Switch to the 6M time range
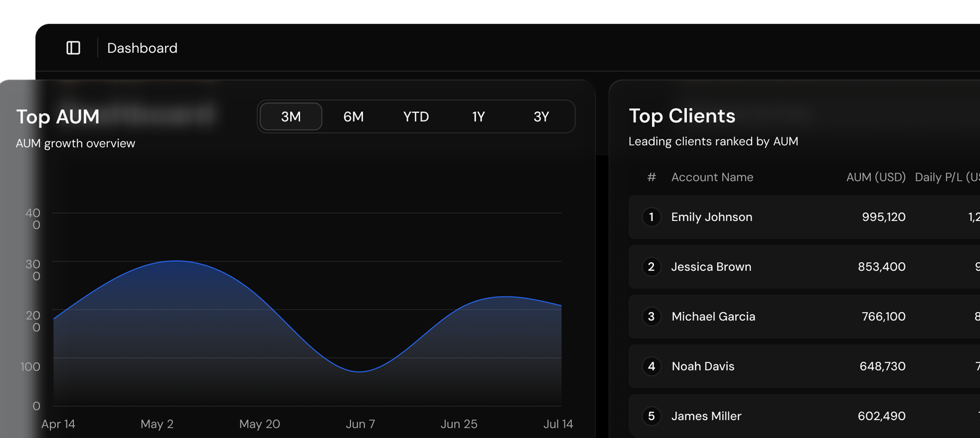 click(353, 116)
